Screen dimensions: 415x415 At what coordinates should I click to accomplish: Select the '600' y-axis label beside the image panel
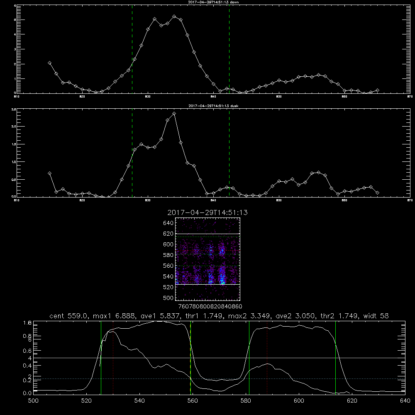click(x=168, y=244)
